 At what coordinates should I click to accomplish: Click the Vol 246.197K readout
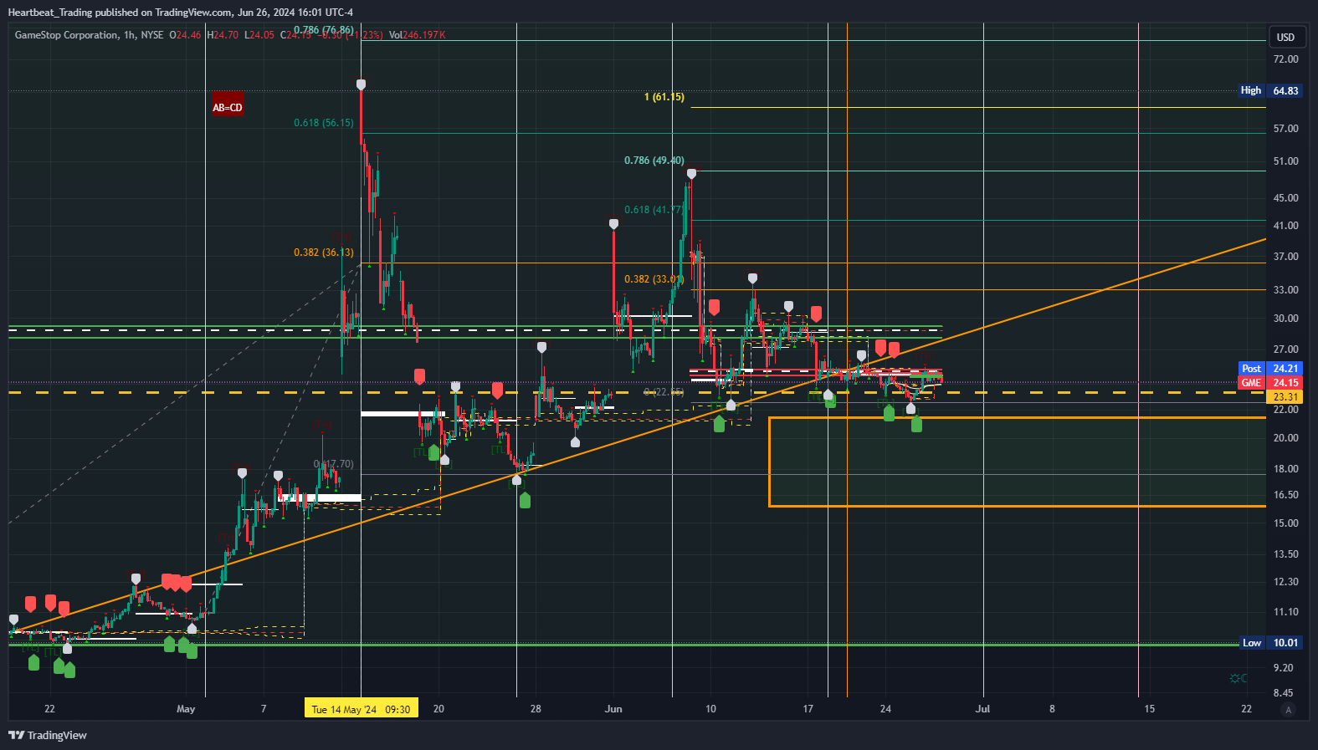click(x=417, y=35)
